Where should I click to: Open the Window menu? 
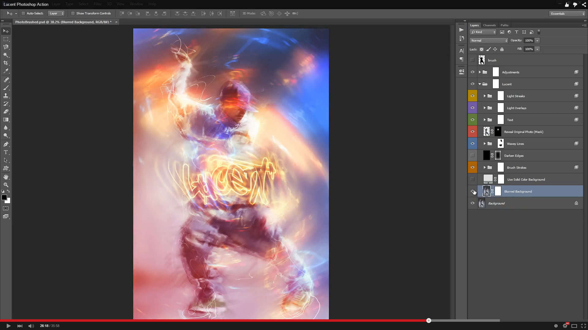click(136, 4)
